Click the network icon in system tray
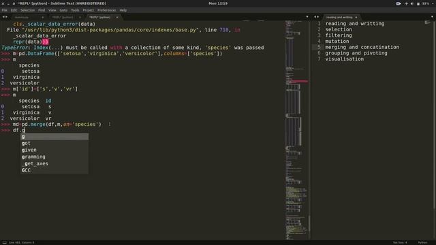This screenshot has height=245, width=436. point(406,3)
